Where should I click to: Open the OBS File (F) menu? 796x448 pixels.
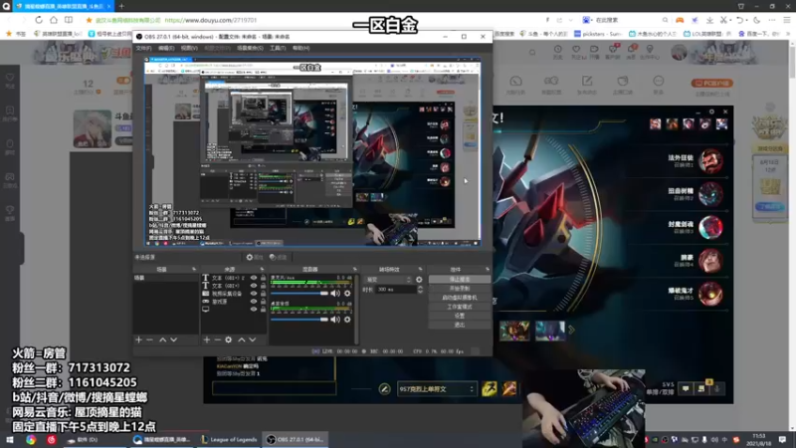click(x=143, y=48)
